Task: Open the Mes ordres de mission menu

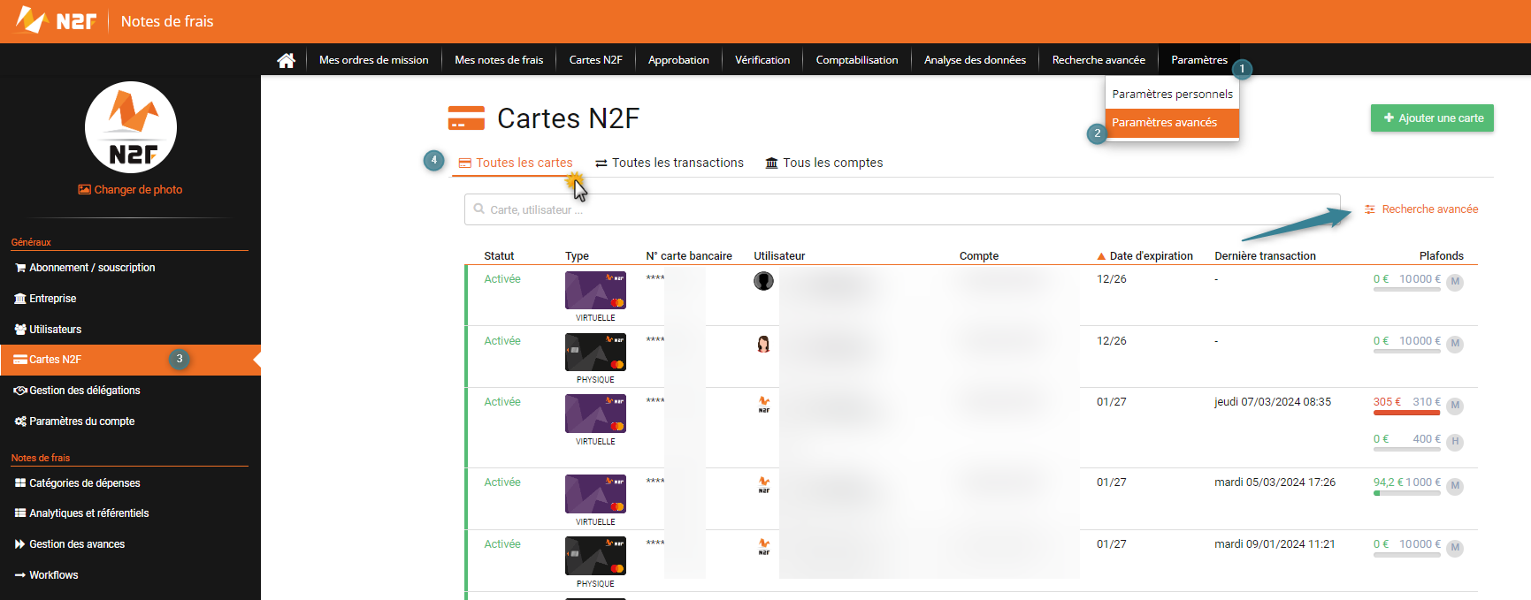Action: point(373,60)
